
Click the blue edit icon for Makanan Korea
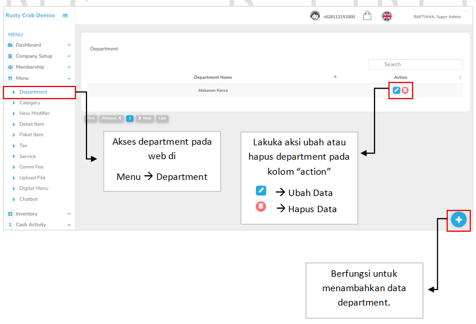pyautogui.click(x=396, y=91)
